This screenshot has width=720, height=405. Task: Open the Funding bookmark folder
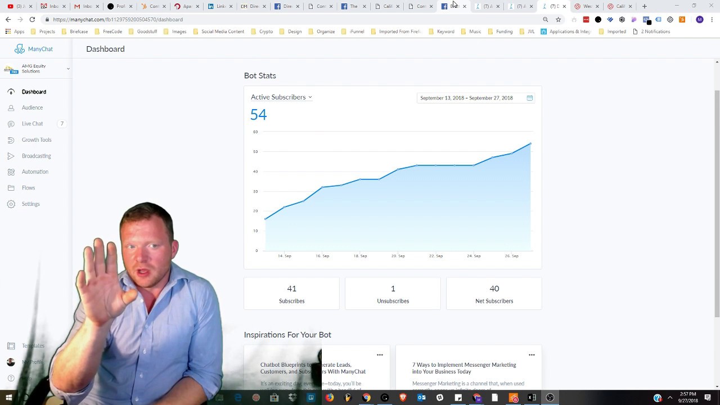pyautogui.click(x=500, y=31)
